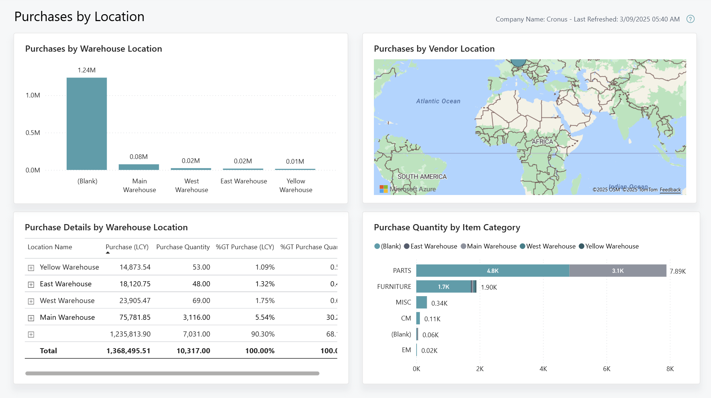Sort by the Purchase Quantity column header
Viewport: 711px width, 398px height.
coord(183,247)
